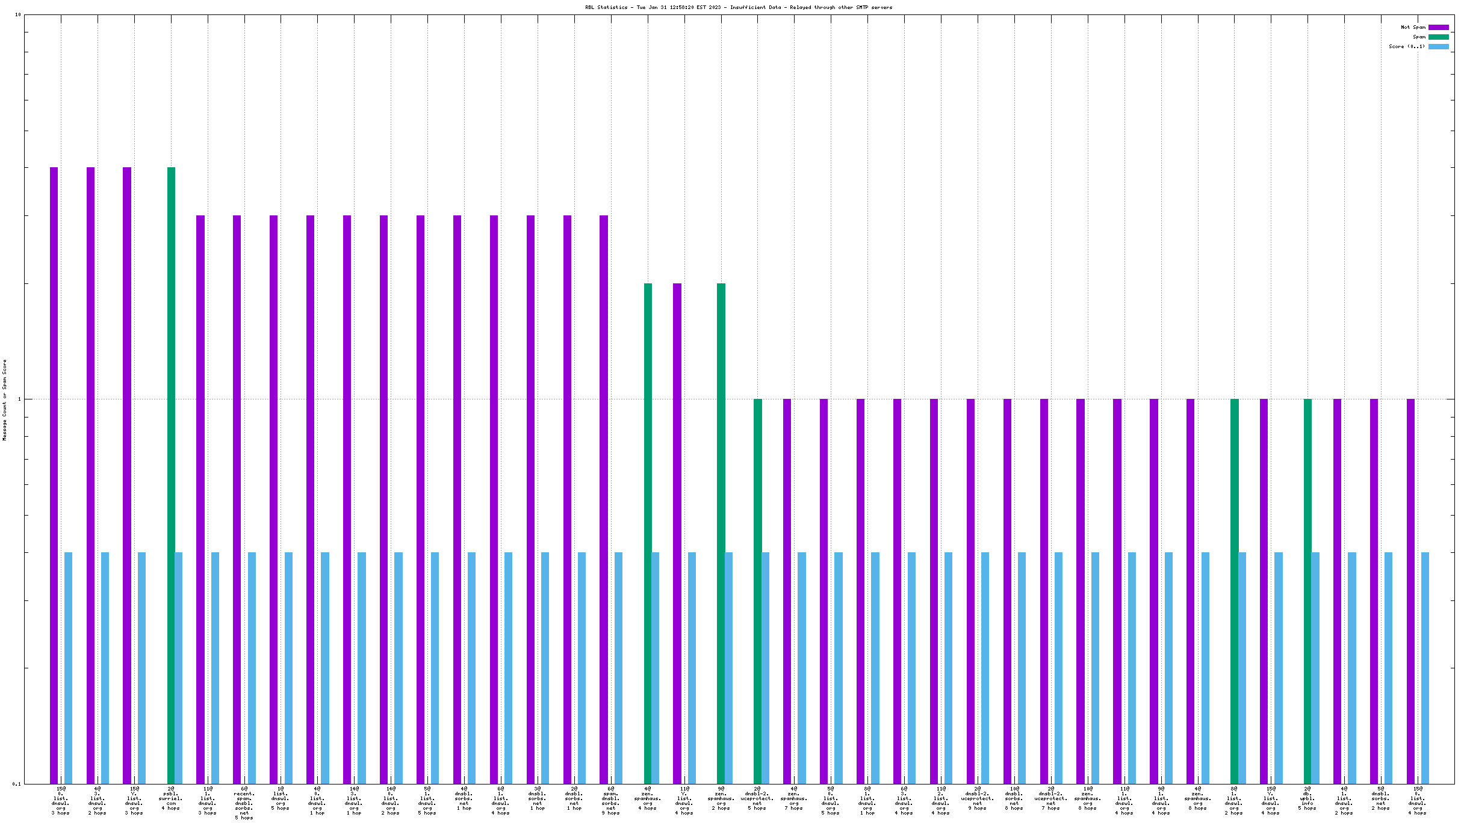Click the x-axis label 'spam.dnsbl.sorbs.net 9 hops'
Image resolution: width=1464 pixels, height=823 pixels.
pos(611,801)
